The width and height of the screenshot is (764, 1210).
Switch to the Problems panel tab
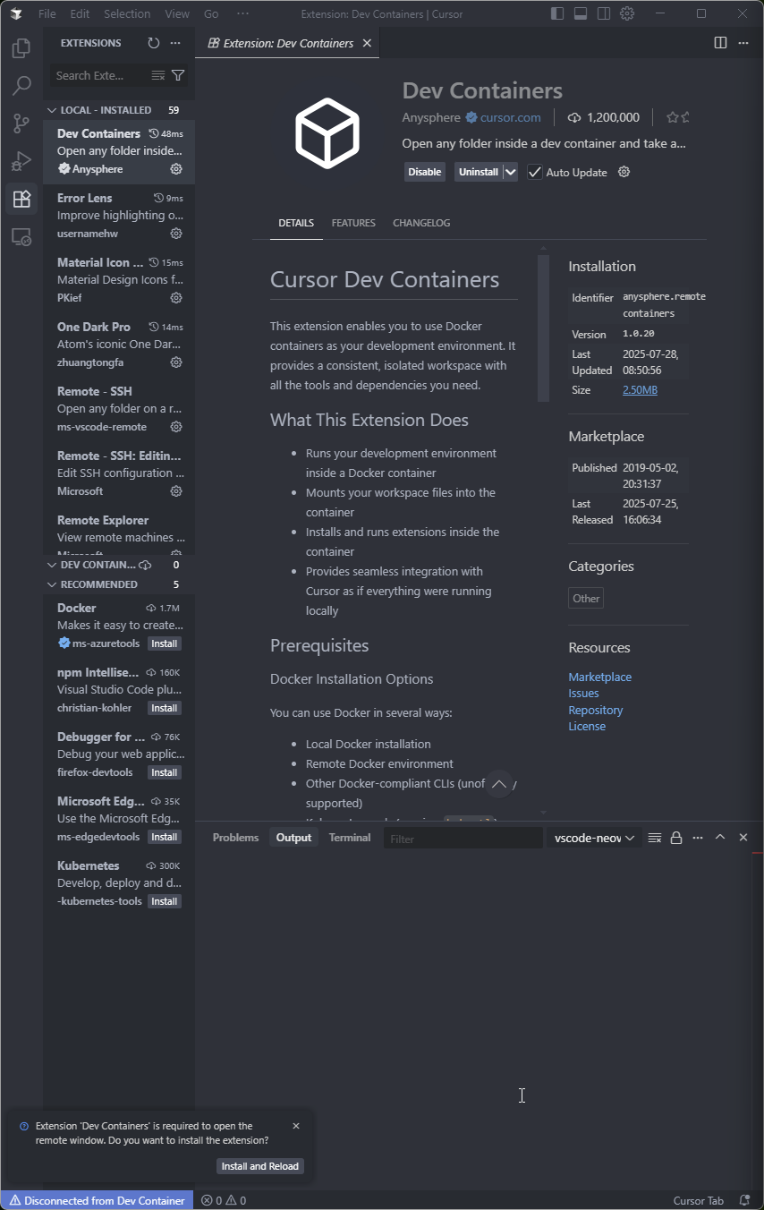click(x=236, y=838)
